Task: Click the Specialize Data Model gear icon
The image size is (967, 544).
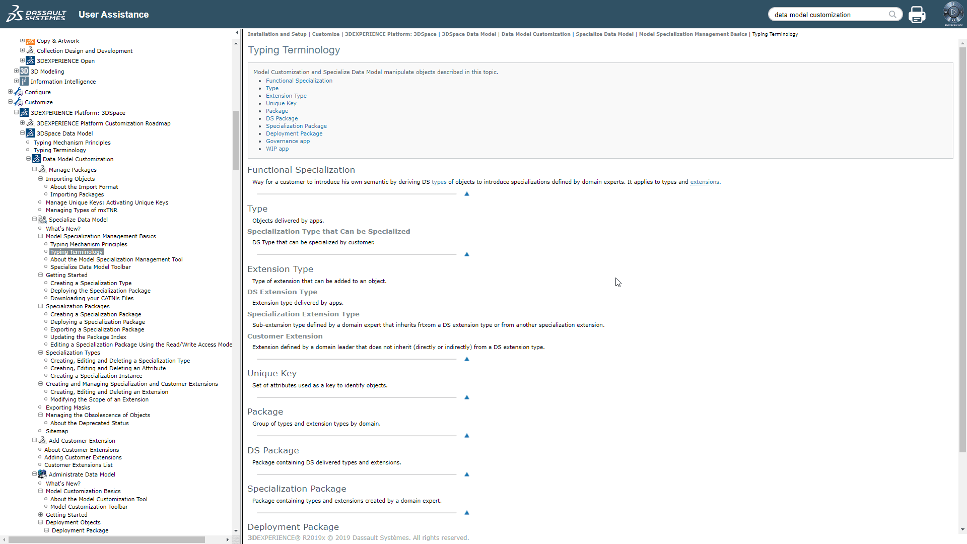Action: click(42, 220)
